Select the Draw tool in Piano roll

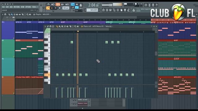click(57, 27)
